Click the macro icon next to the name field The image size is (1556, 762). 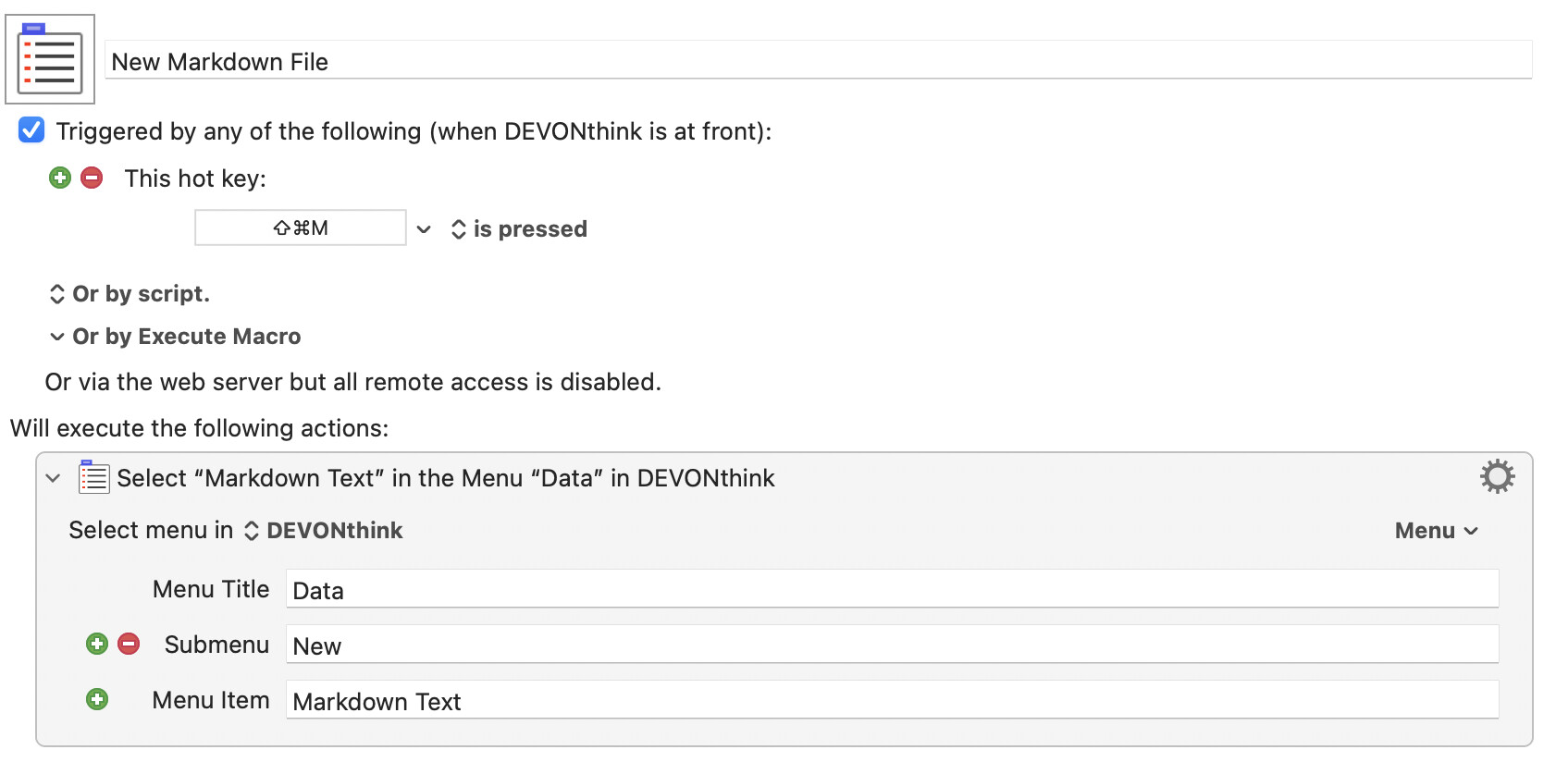pos(50,59)
